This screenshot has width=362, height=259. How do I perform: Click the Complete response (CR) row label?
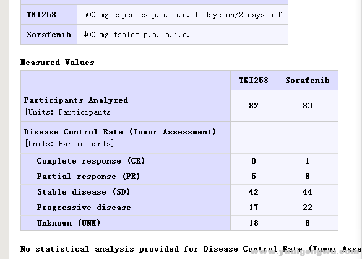(91, 161)
